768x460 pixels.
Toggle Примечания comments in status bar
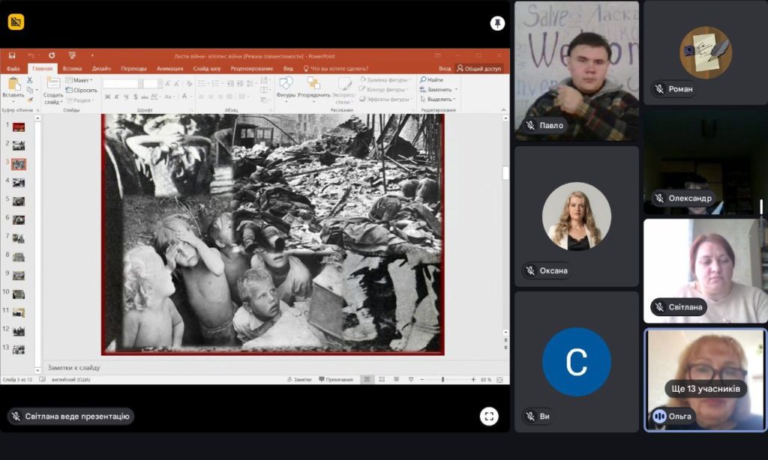[336, 380]
